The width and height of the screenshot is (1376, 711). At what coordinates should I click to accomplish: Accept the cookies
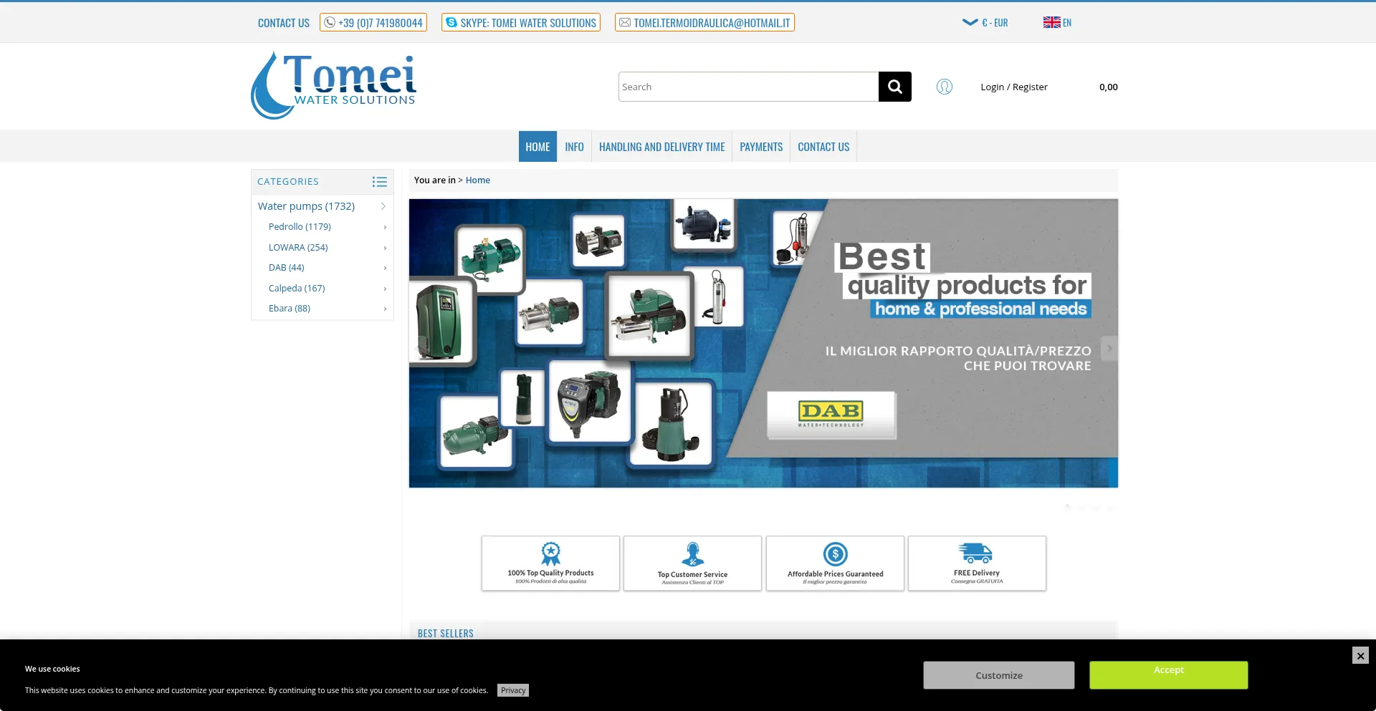[x=1168, y=674]
